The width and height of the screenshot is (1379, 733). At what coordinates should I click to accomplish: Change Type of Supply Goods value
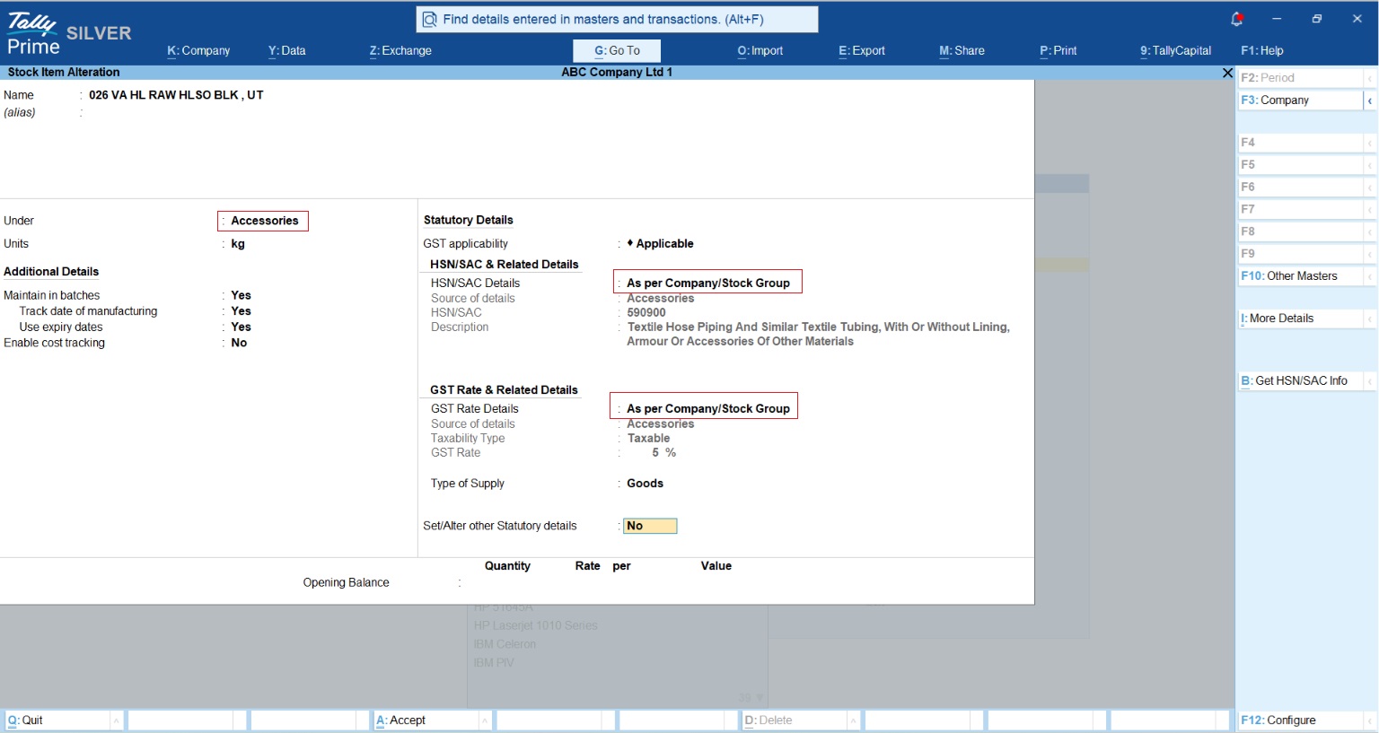coord(645,484)
